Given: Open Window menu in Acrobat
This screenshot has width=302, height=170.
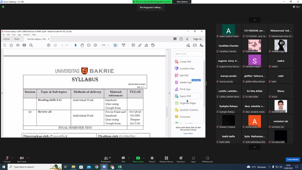Looking at the screenshot, I should 26,34.
